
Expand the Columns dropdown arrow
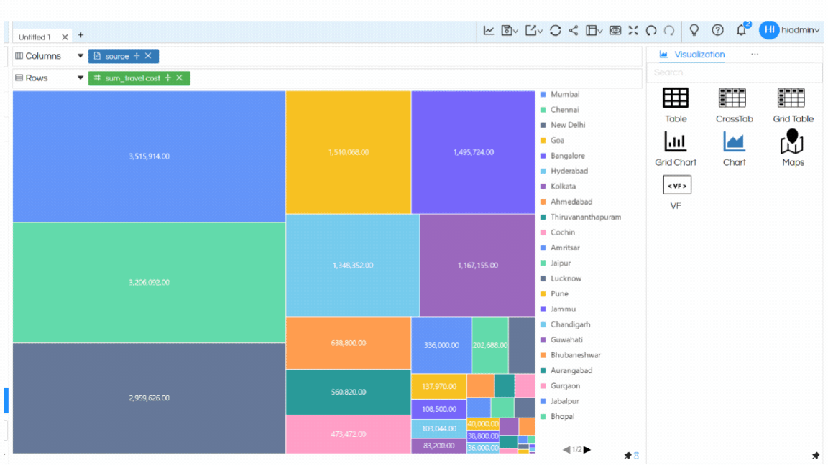pyautogui.click(x=80, y=56)
